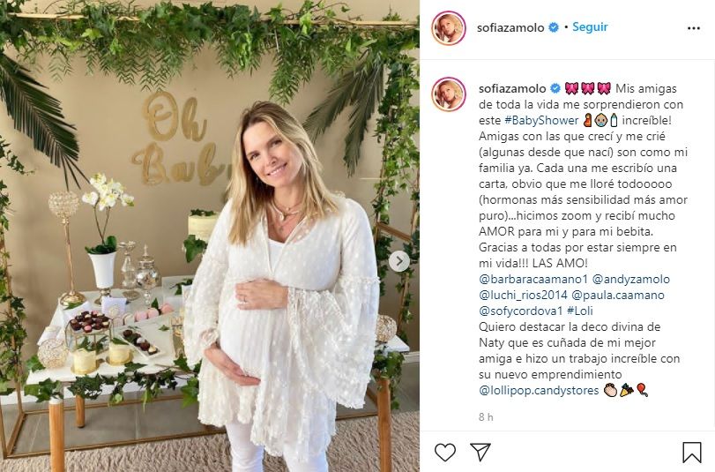Save post with bookmark icon

691,452
